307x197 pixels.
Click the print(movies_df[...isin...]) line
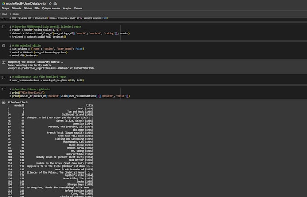pyautogui.click(x=71, y=96)
